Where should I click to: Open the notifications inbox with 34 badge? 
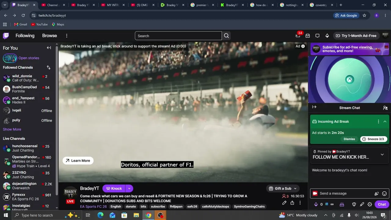coord(298,36)
